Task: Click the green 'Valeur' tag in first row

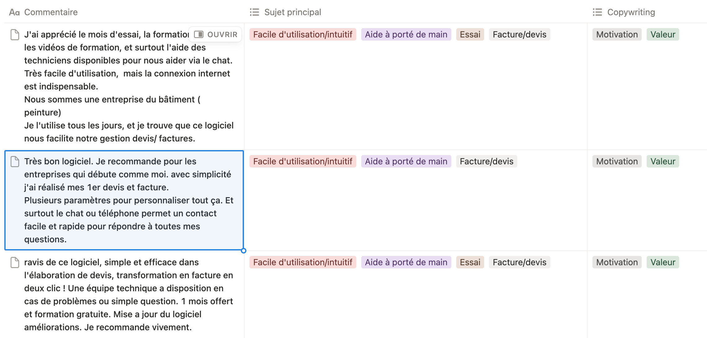Action: click(x=663, y=34)
